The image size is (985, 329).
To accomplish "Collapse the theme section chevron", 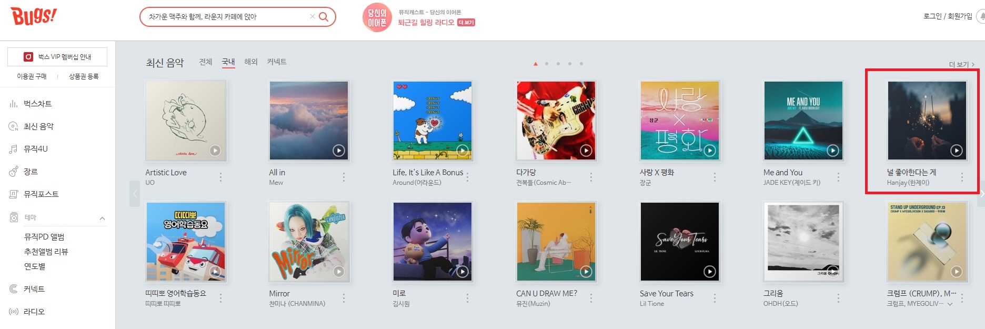I will point(102,218).
